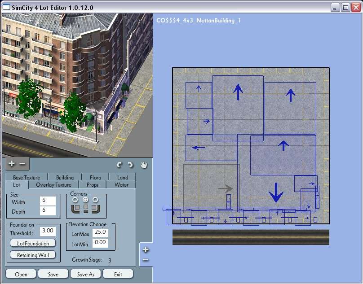Rotate preview counter-clockwise arrow icon
The height and width of the screenshot is (284, 363).
click(x=119, y=165)
